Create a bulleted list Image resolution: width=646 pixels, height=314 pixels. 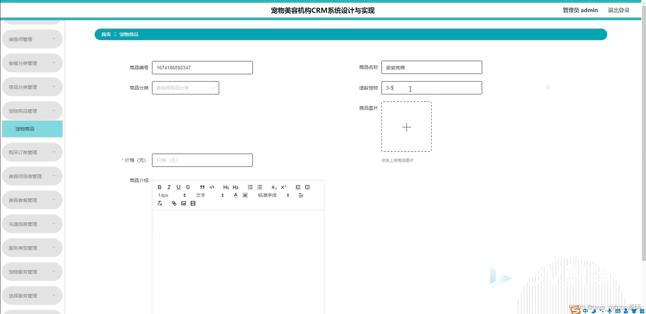(259, 187)
